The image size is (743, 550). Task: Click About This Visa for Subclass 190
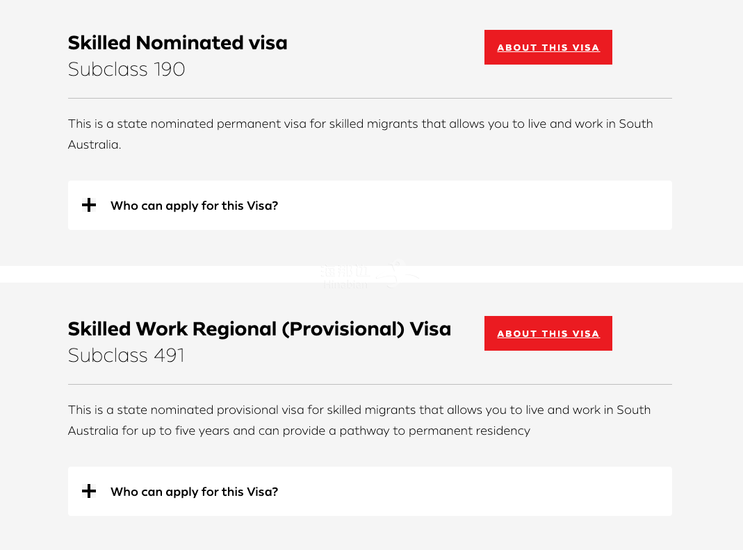click(x=548, y=47)
